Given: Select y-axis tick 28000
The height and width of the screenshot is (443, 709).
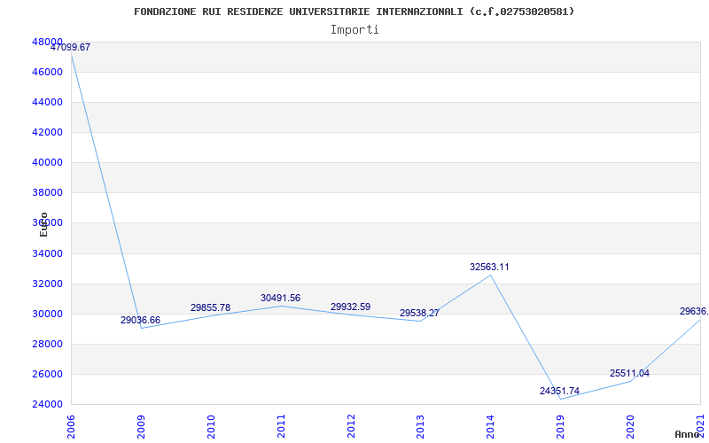Looking at the screenshot, I should tap(47, 344).
